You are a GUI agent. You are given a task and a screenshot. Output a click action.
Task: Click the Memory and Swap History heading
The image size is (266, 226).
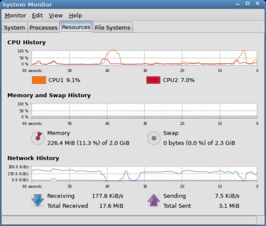click(x=49, y=95)
